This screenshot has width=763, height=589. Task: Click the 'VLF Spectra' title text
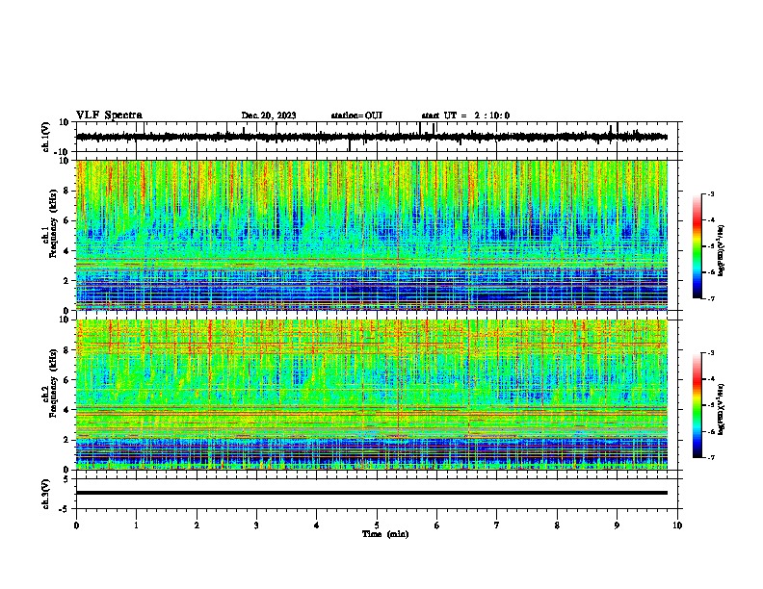109,115
